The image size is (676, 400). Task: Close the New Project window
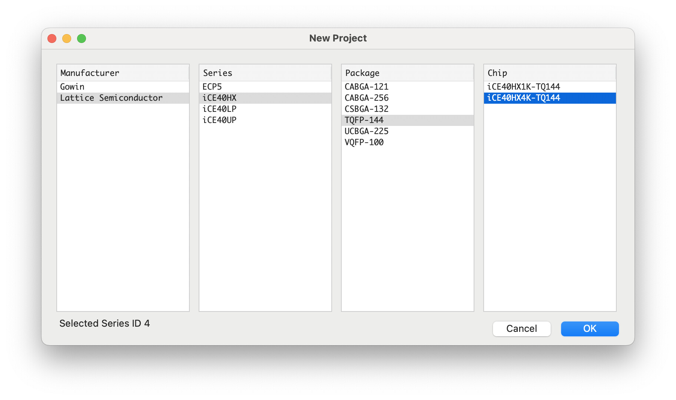coord(52,39)
